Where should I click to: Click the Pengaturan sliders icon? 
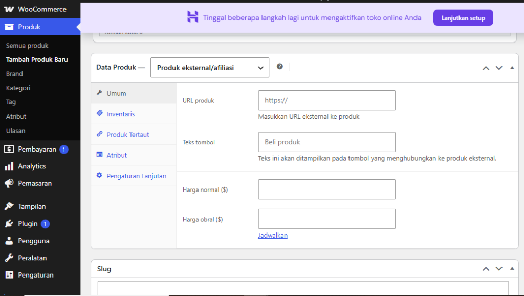pyautogui.click(x=9, y=275)
